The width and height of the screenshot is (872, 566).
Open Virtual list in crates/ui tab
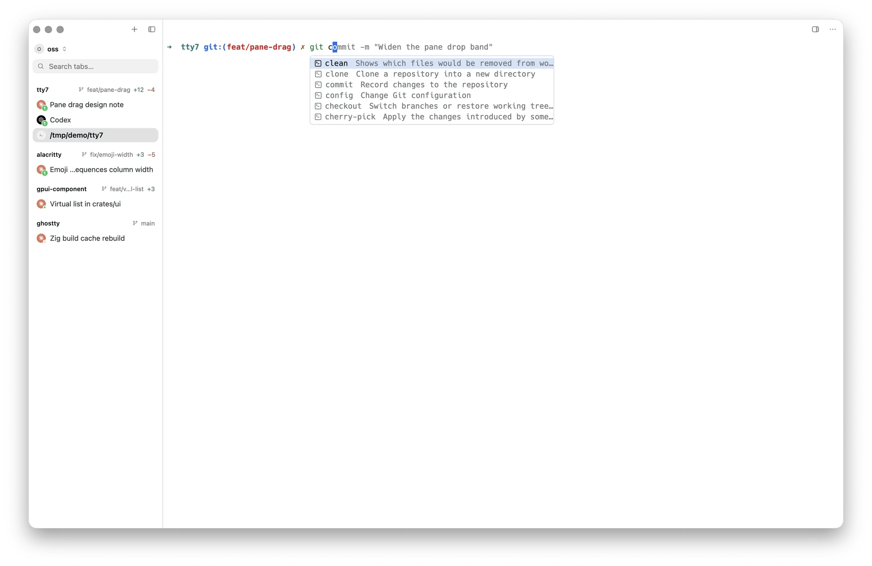[95, 204]
